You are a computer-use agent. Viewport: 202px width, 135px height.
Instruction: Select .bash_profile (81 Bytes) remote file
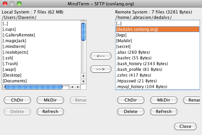click(x=158, y=70)
